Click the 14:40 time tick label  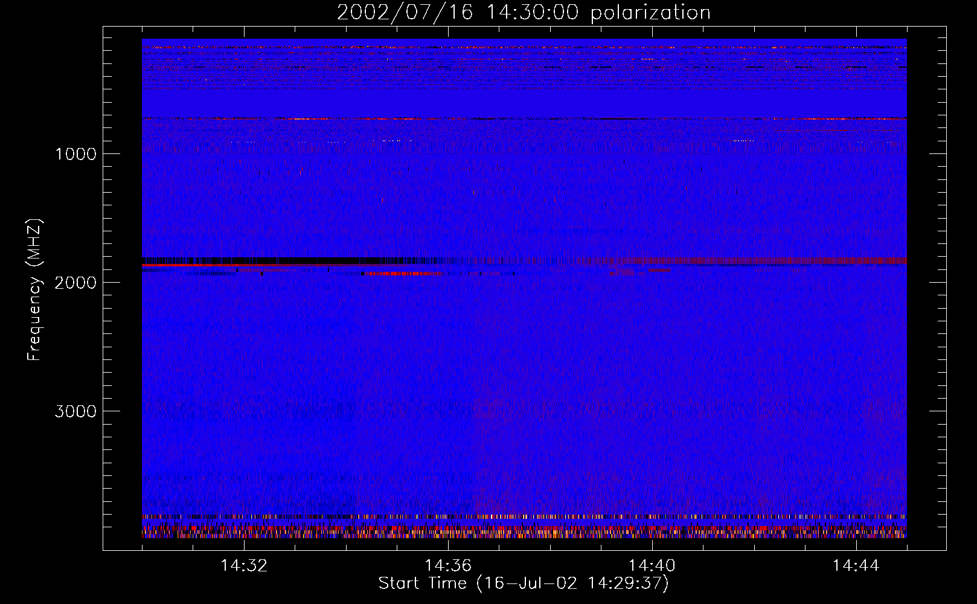[652, 566]
